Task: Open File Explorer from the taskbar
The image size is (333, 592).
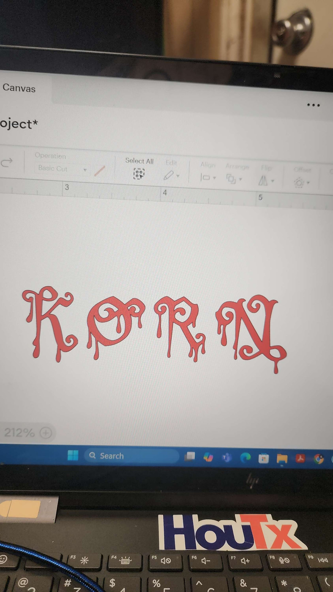Action: pos(282,459)
